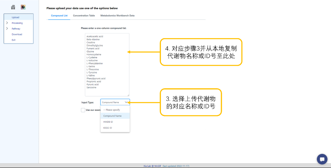The height and width of the screenshot is (168, 331).
Task: Choose KEGG ID from the dropdown list
Action: pos(115,128)
